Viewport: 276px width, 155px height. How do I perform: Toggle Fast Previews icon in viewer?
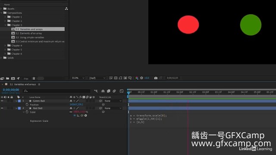click(x=111, y=78)
